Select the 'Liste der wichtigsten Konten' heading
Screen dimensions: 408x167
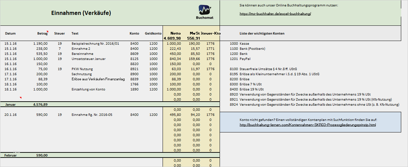262,34
